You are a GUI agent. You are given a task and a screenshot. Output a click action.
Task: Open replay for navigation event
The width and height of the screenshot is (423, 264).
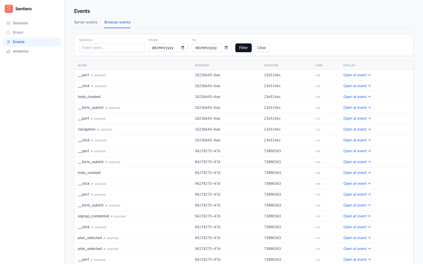357,129
